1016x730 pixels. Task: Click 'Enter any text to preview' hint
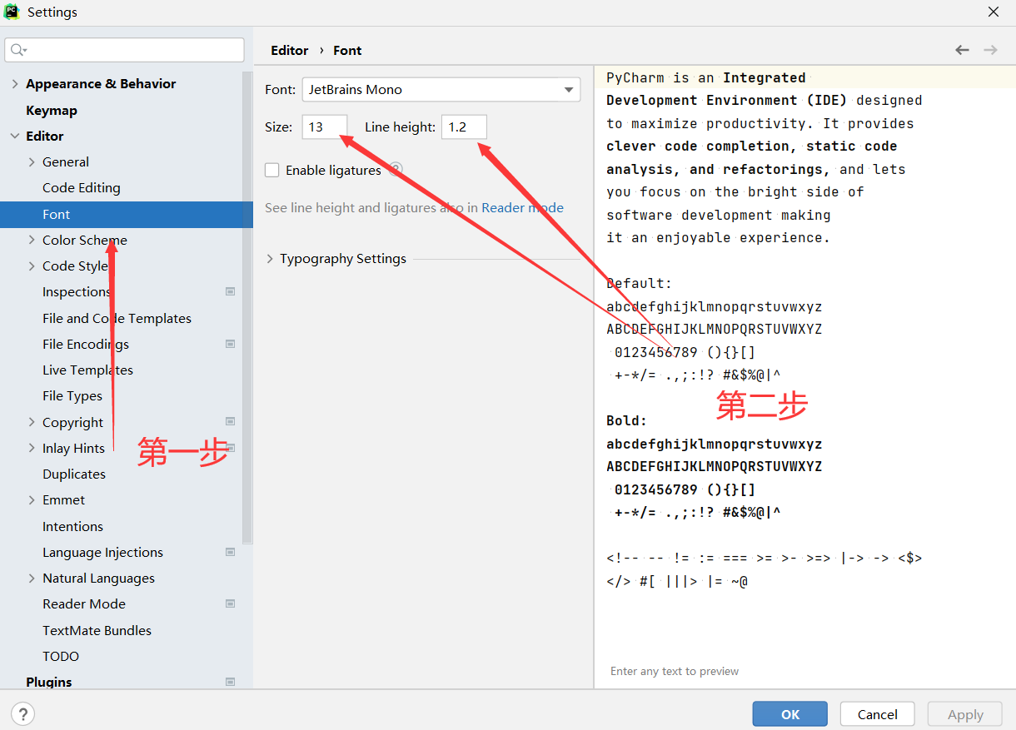pos(675,671)
